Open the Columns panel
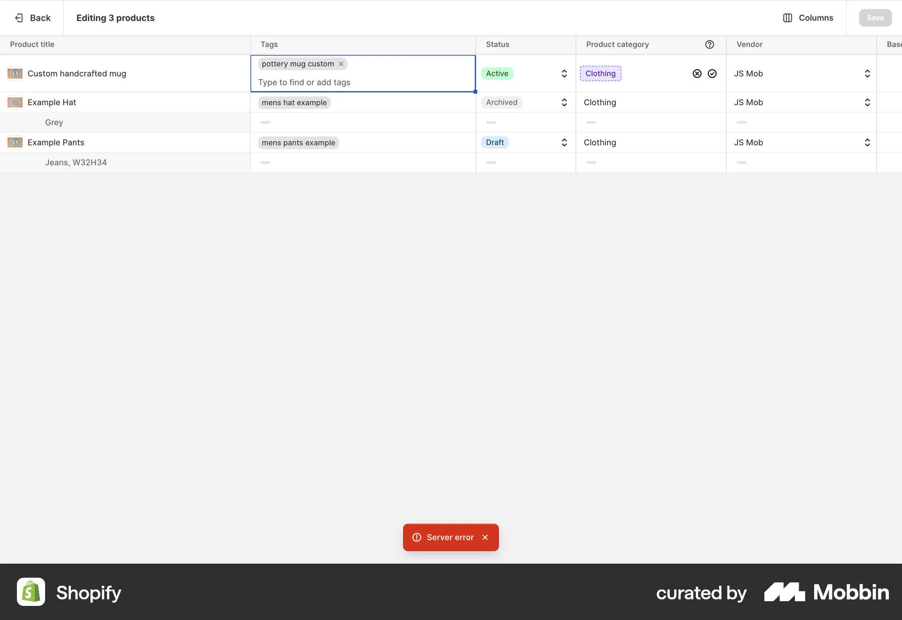This screenshot has width=902, height=620. [808, 18]
